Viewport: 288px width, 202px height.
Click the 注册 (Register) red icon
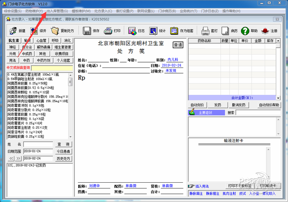coord(265,31)
